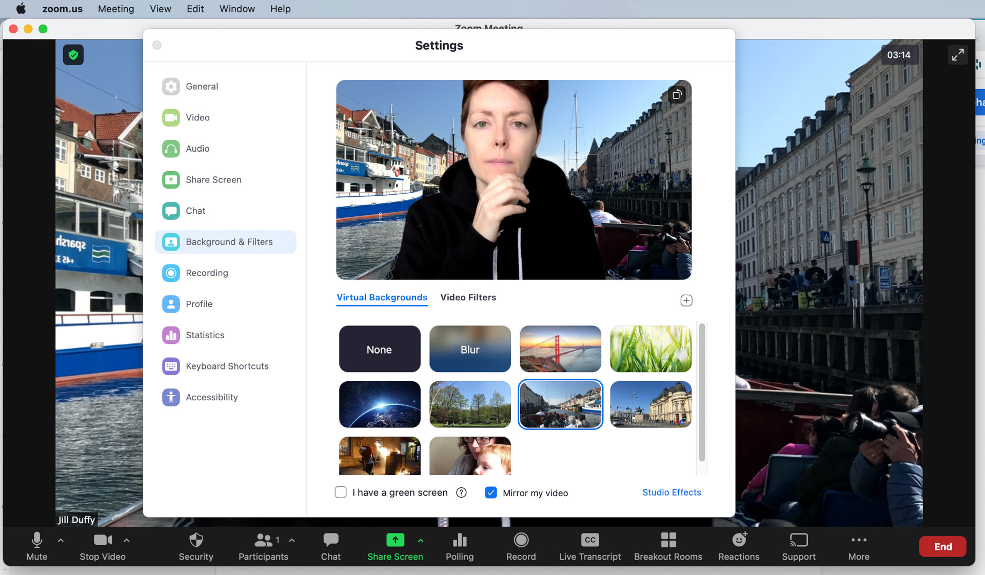The width and height of the screenshot is (985, 575).
Task: Open Chat settings in sidebar
Action: (225, 211)
